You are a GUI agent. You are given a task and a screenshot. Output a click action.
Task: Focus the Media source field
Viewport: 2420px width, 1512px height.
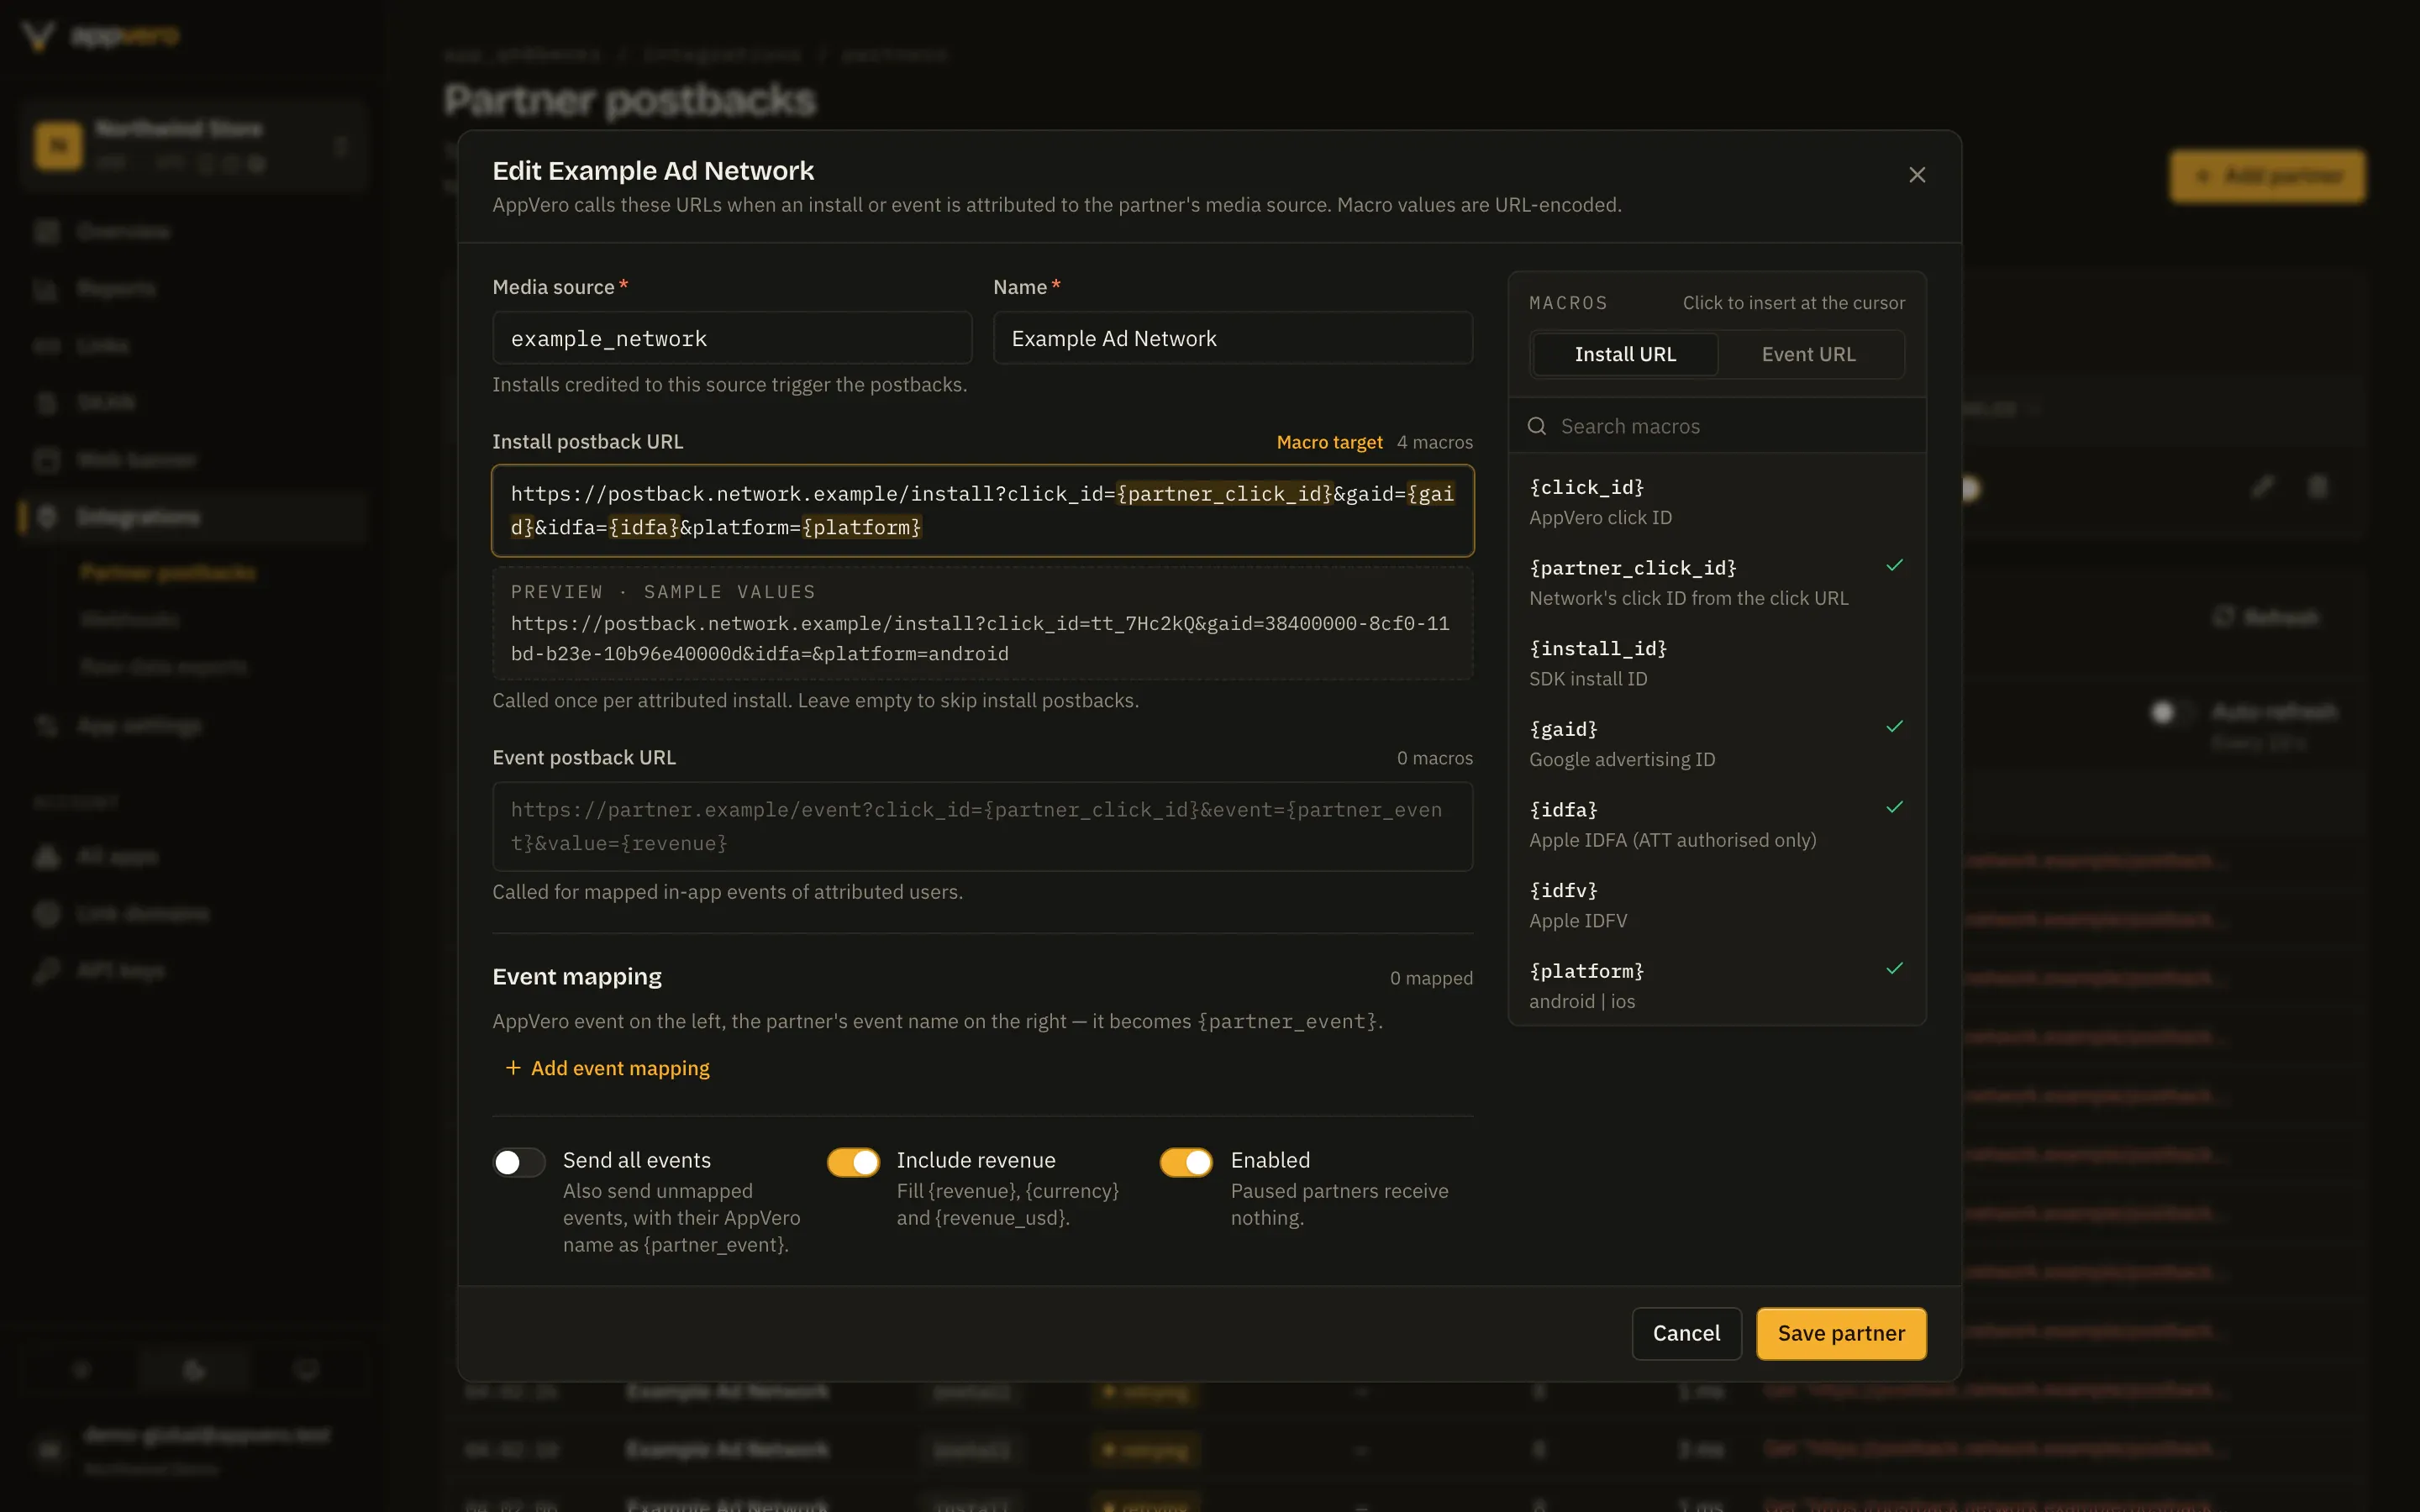tap(732, 338)
